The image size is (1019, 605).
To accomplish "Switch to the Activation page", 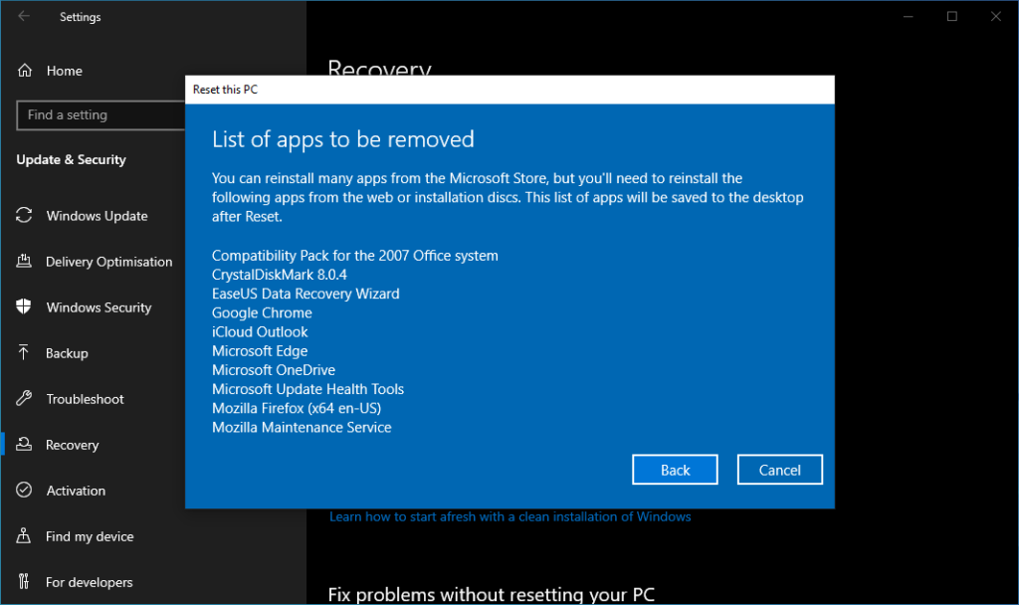I will 76,490.
